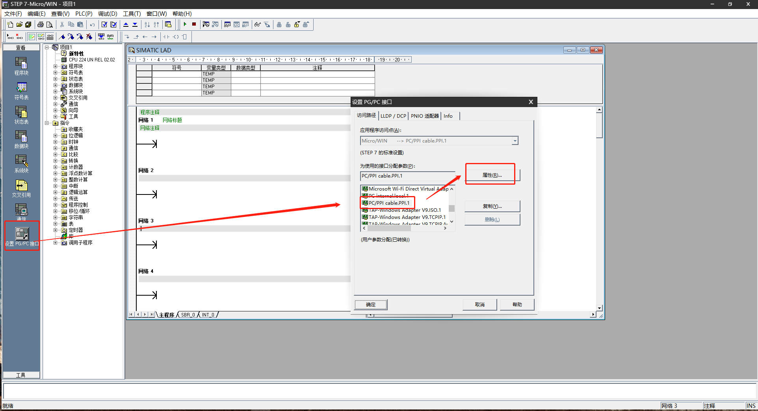758x411 pixels.
Task: Open the 状态表 sidebar icon
Action: 21,115
